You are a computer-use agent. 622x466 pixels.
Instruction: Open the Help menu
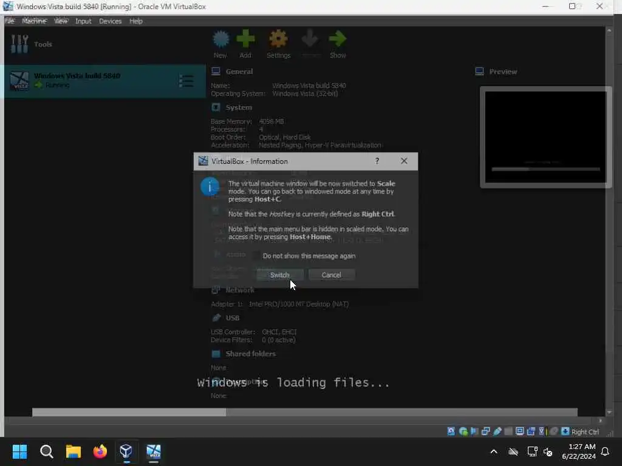(136, 21)
